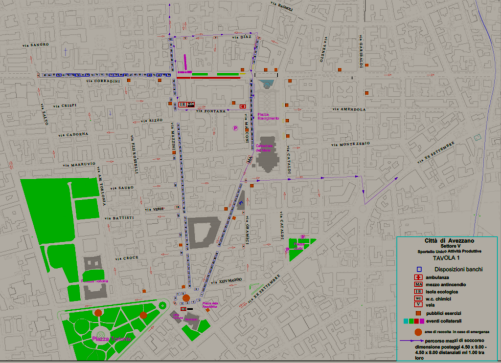The height and width of the screenshot is (363, 501).
Task: Click the magenta eventi collaterali swatch
Action: pos(422,321)
